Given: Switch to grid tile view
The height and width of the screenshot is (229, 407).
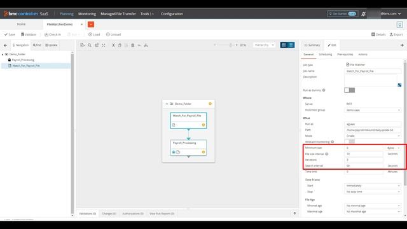Looking at the screenshot, I should click(284, 45).
